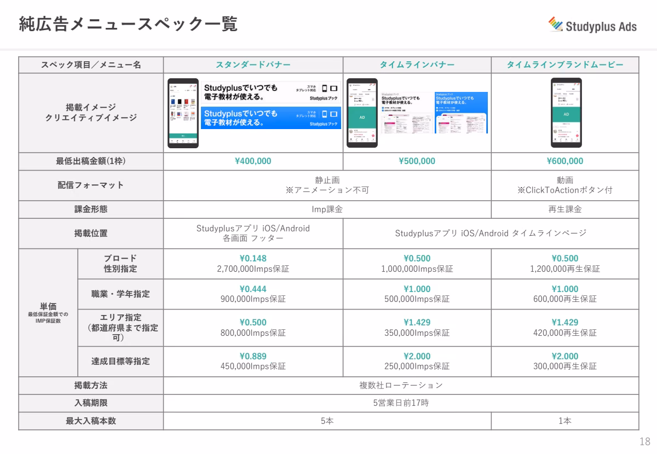Click page number 18
The width and height of the screenshot is (657, 454).
click(x=644, y=442)
